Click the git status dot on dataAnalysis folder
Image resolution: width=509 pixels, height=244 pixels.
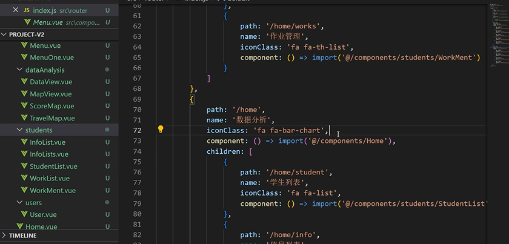click(107, 70)
